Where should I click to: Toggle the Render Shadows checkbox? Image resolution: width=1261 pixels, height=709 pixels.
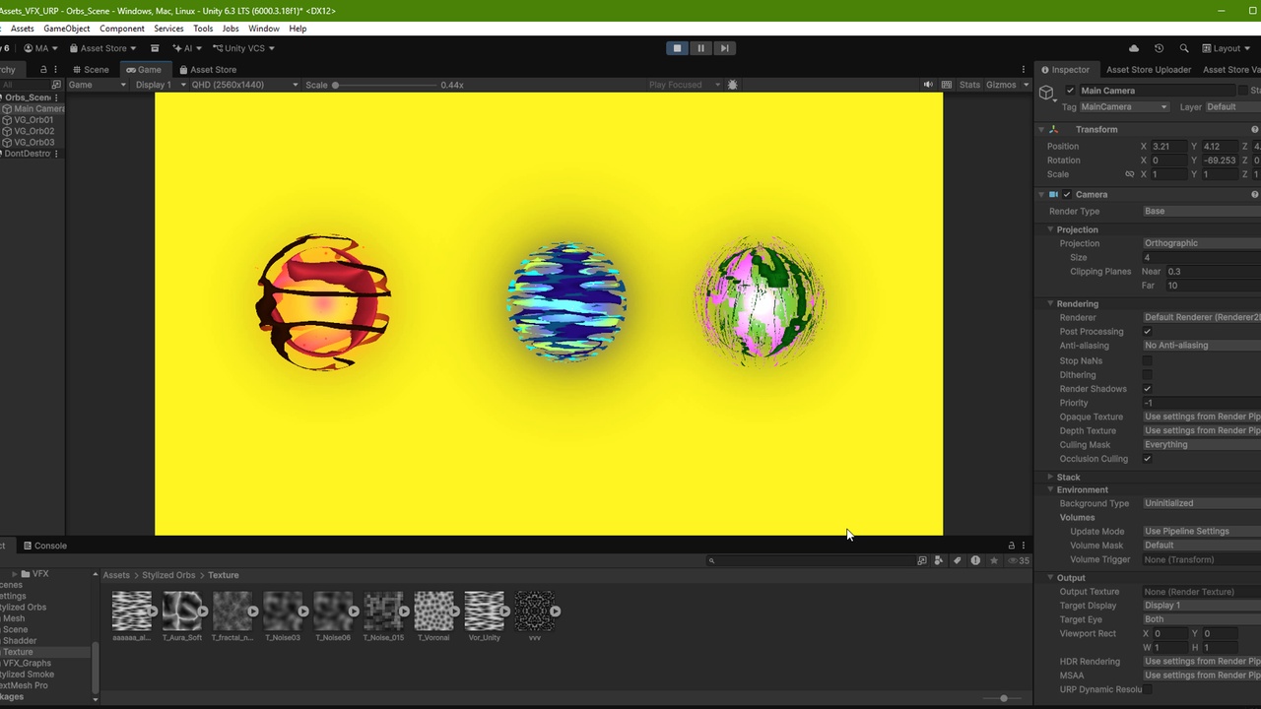coord(1148,389)
